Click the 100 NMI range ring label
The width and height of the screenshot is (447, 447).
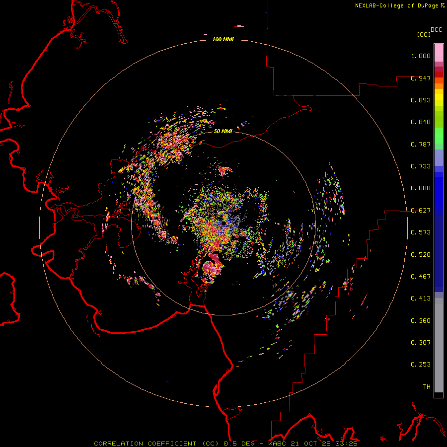point(223,39)
